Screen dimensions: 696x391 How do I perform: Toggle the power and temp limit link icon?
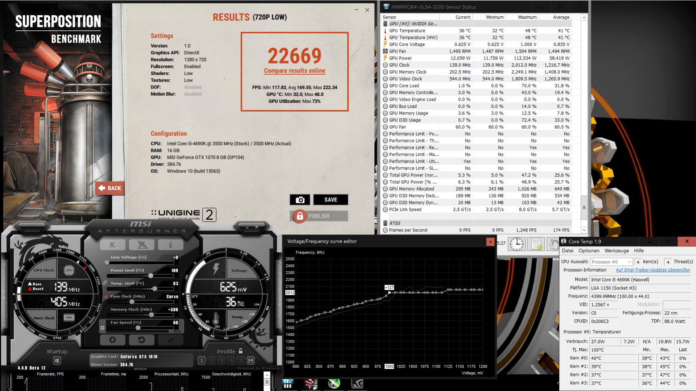point(104,283)
